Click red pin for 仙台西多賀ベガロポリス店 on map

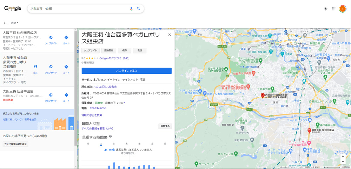263,96
